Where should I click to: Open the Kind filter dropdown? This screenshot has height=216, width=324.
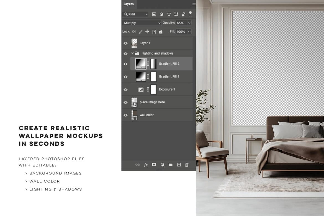pos(136,14)
